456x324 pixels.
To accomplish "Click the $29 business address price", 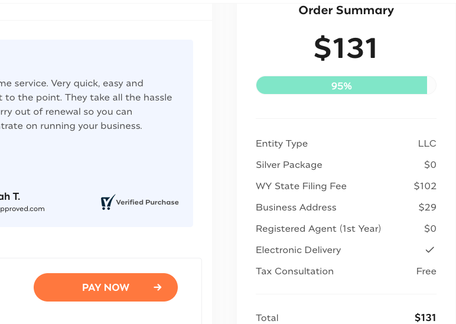I will point(427,208).
